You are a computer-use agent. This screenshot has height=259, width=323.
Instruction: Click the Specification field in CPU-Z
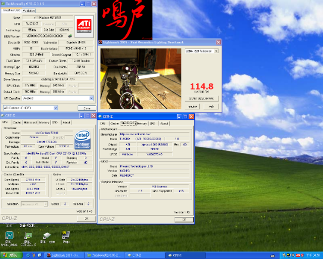click(x=57, y=153)
